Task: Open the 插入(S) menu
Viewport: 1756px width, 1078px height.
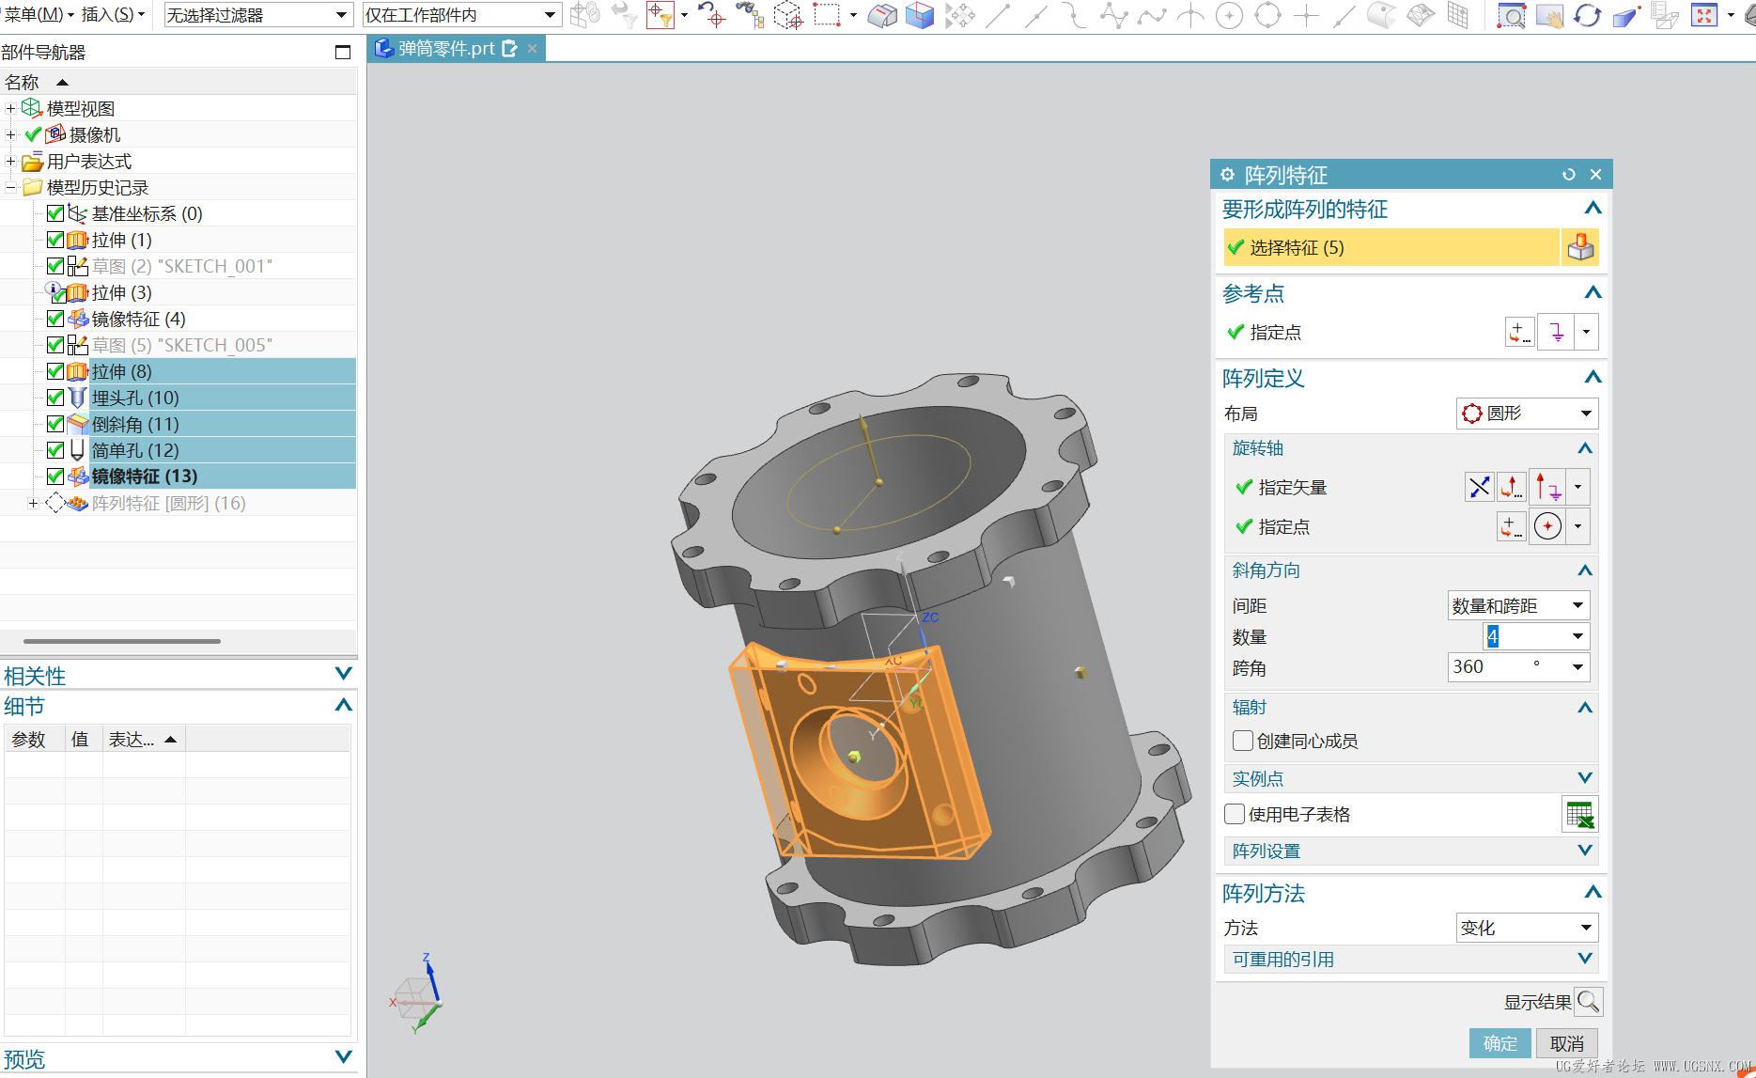Action: pyautogui.click(x=113, y=15)
